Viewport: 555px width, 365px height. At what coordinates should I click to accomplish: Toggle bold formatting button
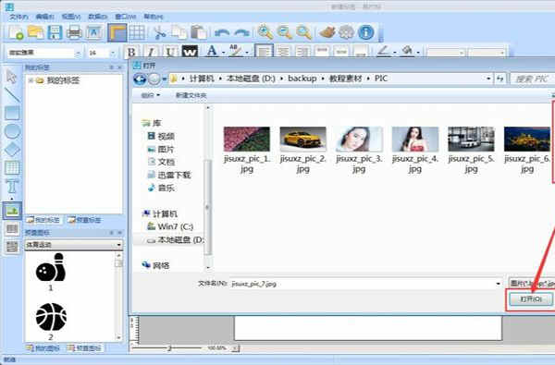coord(131,53)
